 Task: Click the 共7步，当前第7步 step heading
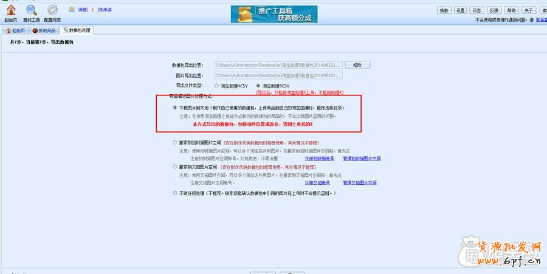coord(42,42)
